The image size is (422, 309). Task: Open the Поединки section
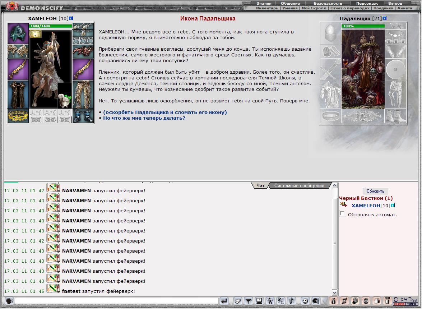click(x=383, y=8)
